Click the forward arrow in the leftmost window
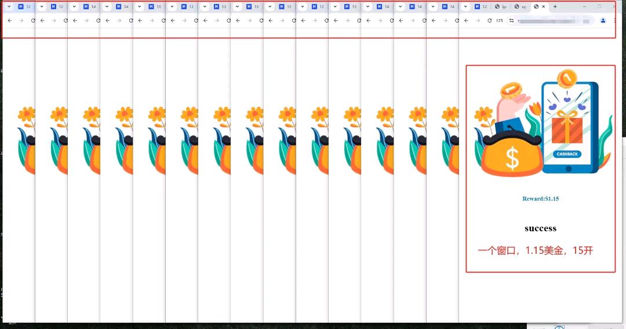Screen dimensions: 626x329 (x=21, y=20)
